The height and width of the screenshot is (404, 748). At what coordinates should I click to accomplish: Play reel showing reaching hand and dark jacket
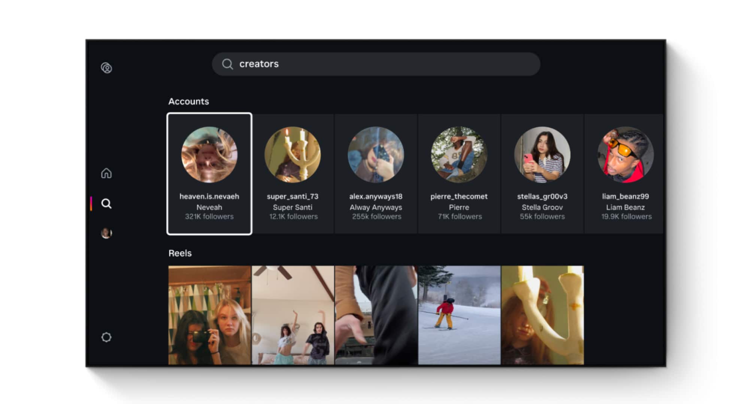pyautogui.click(x=376, y=315)
